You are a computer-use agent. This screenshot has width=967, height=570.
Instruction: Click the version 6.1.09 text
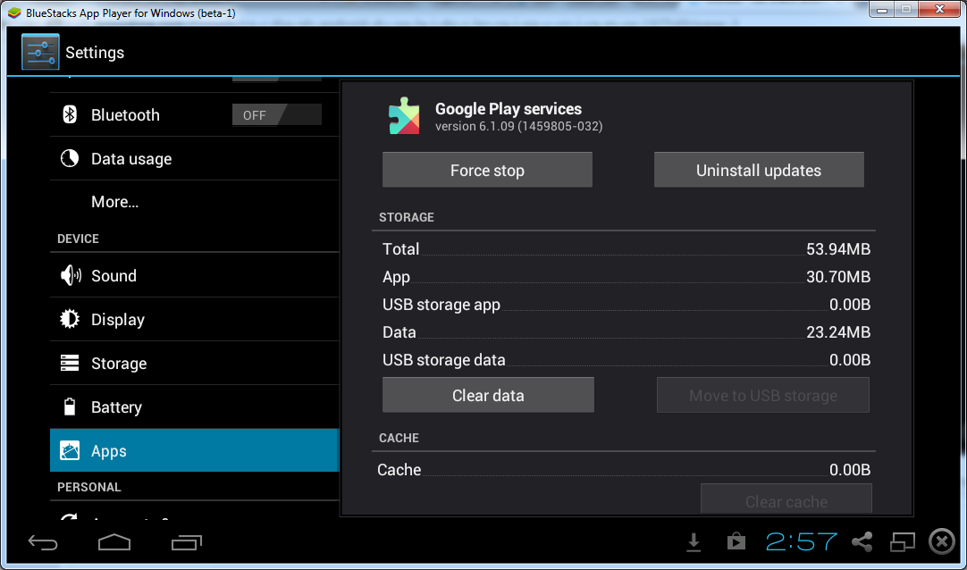(x=518, y=126)
